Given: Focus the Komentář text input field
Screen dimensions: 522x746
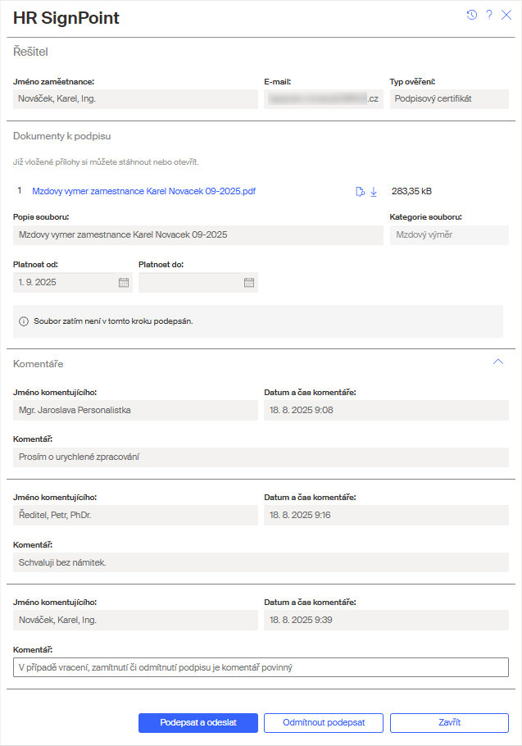Looking at the screenshot, I should 261,667.
